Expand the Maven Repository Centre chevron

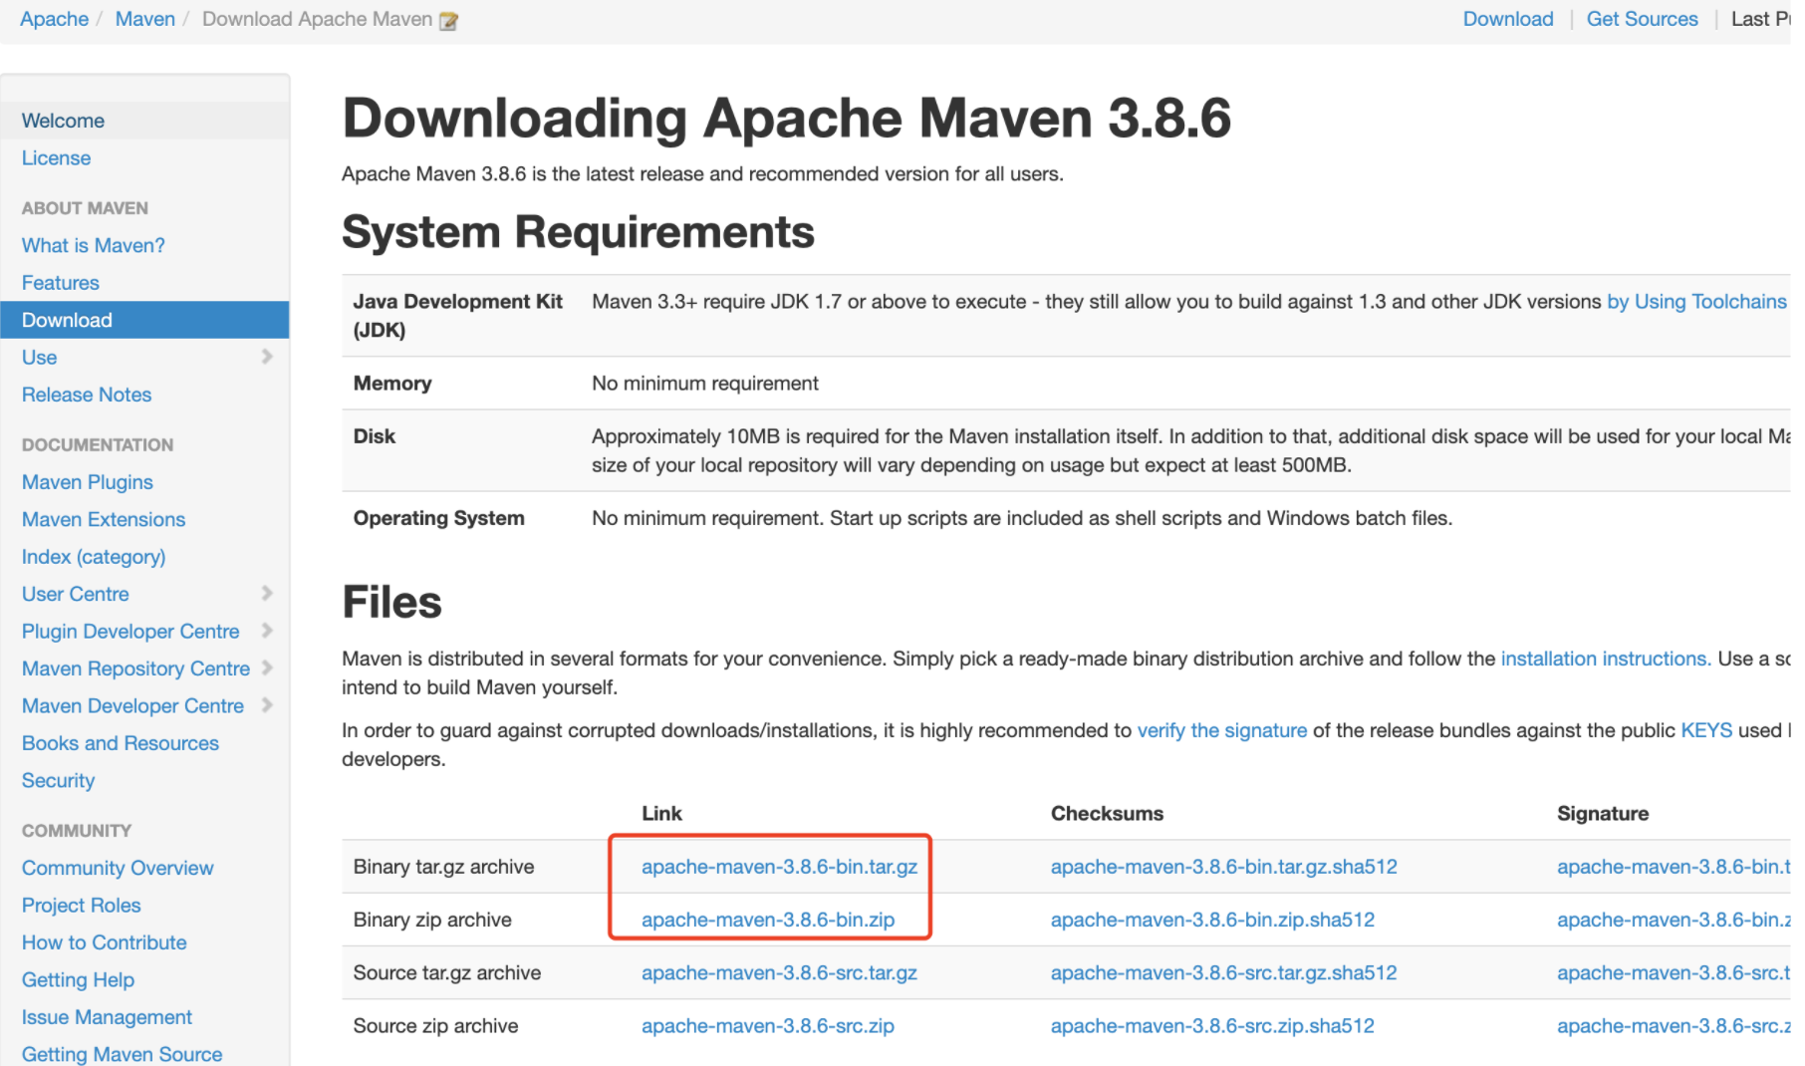267,667
